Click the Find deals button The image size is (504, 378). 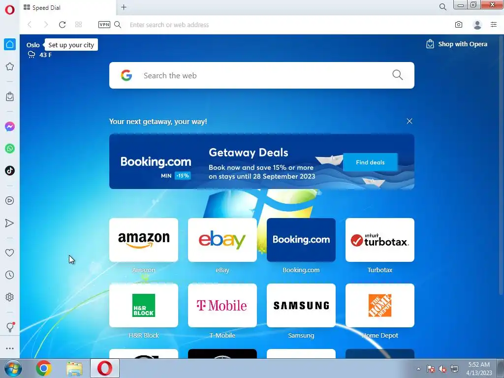[370, 162]
